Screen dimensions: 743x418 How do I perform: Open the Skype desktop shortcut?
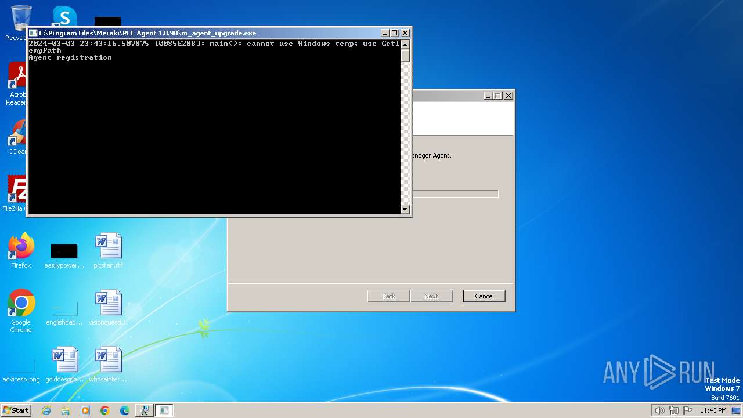64,16
